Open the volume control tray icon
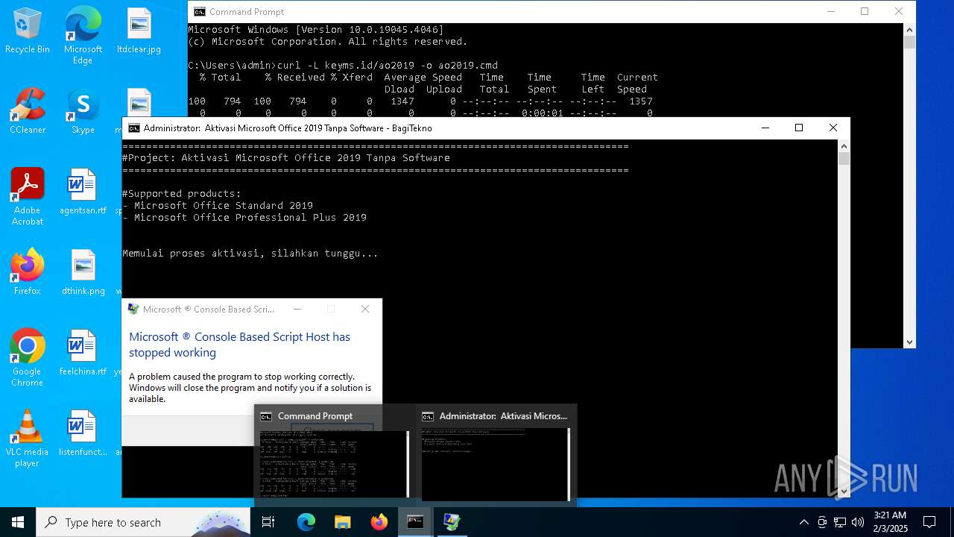This screenshot has width=954, height=537. pos(858,522)
